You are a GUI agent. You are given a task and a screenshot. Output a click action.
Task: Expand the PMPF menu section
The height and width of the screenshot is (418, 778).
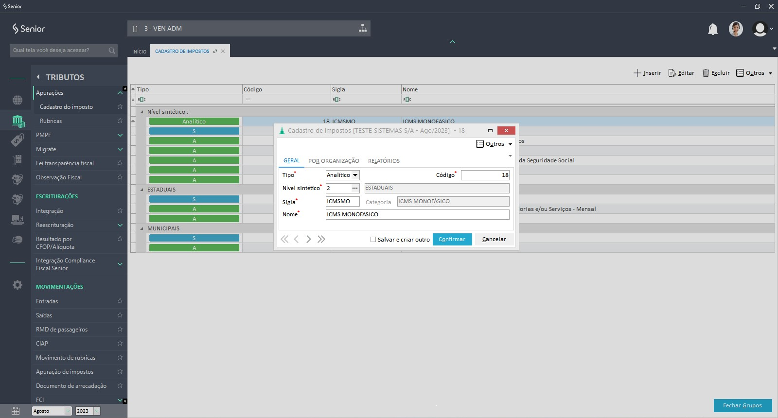pos(120,135)
